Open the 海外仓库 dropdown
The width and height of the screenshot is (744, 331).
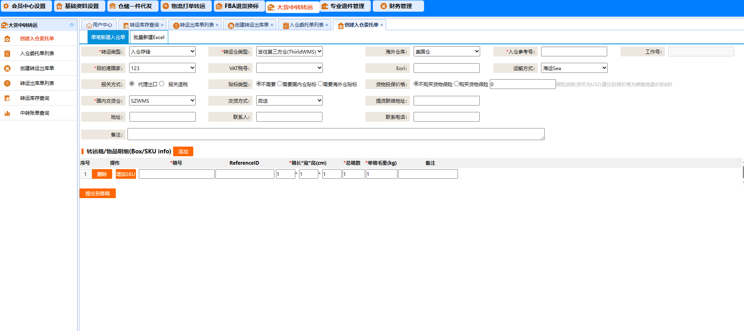[x=447, y=52]
